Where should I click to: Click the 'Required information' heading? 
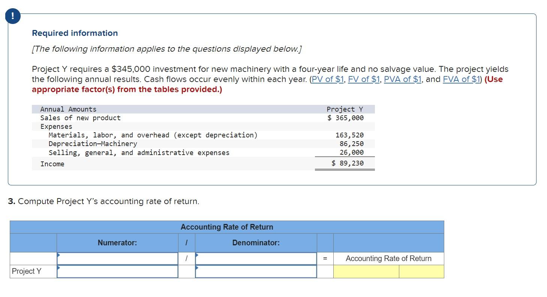click(75, 33)
